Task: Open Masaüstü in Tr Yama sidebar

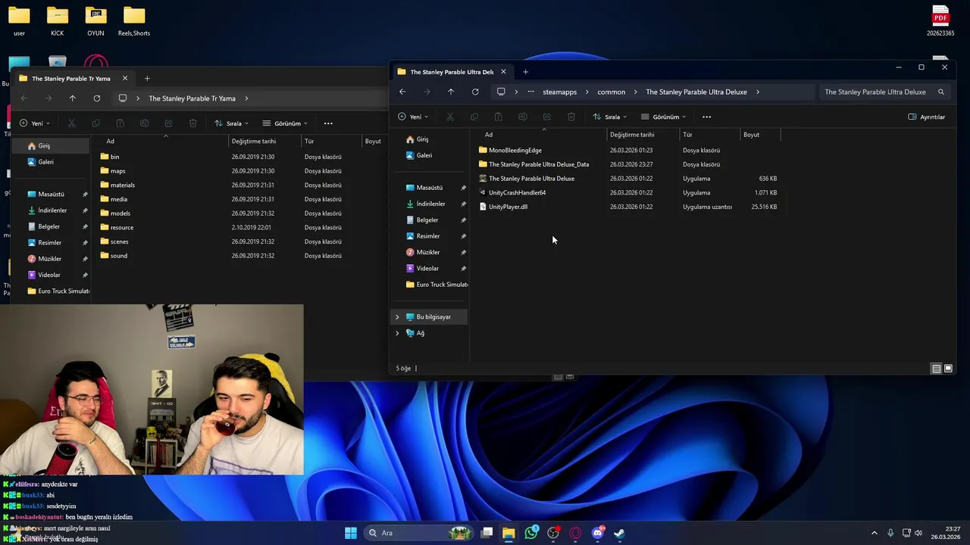Action: [x=51, y=195]
